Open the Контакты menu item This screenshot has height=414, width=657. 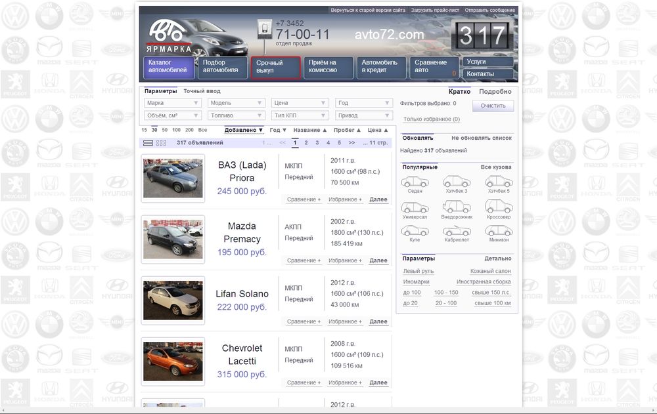point(489,73)
